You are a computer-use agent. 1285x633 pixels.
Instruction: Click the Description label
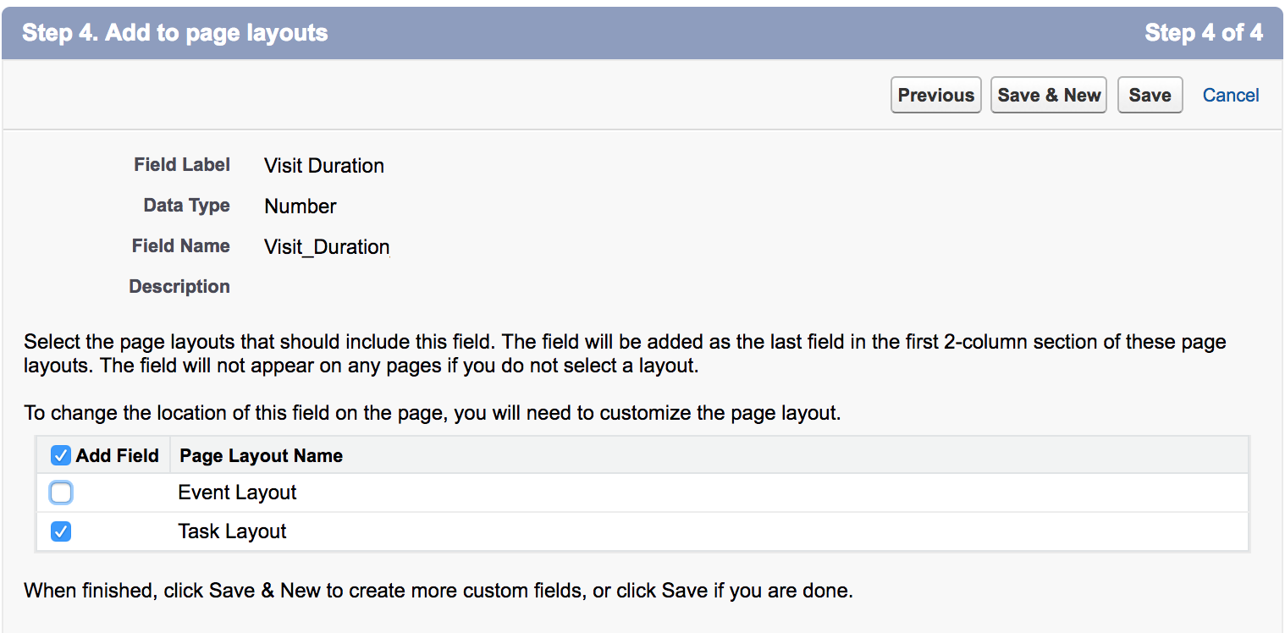point(179,286)
